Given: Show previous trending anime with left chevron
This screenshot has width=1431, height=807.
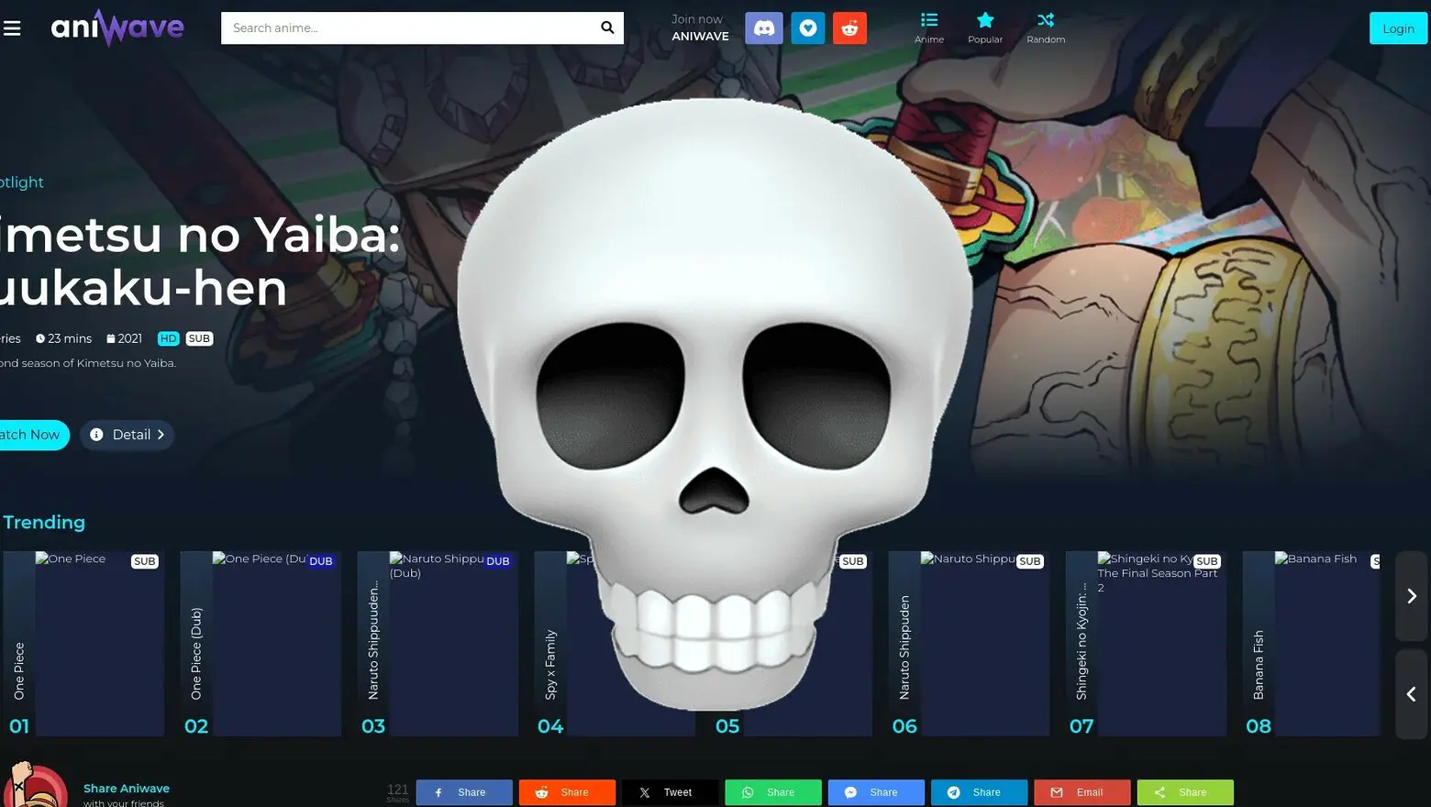Looking at the screenshot, I should (x=1412, y=694).
